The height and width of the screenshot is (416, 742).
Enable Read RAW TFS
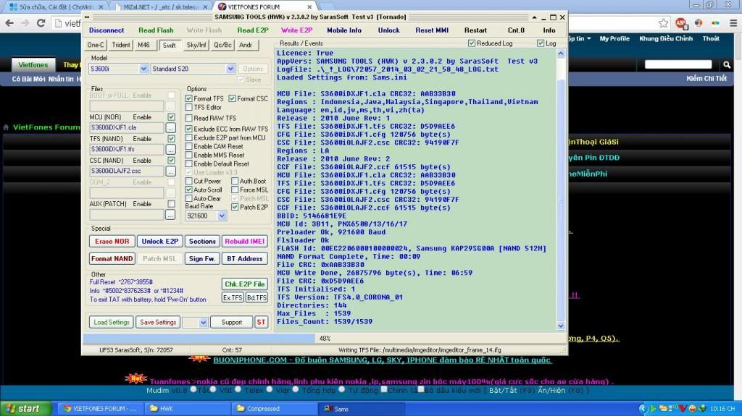189,118
